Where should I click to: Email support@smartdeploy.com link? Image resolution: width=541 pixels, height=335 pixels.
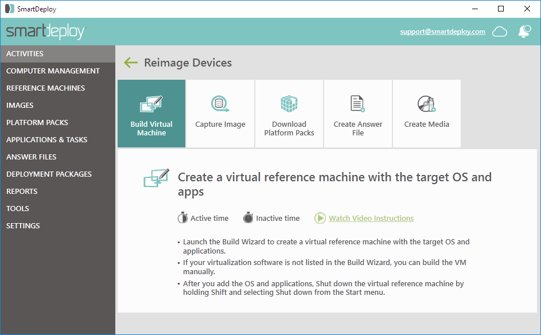[443, 32]
